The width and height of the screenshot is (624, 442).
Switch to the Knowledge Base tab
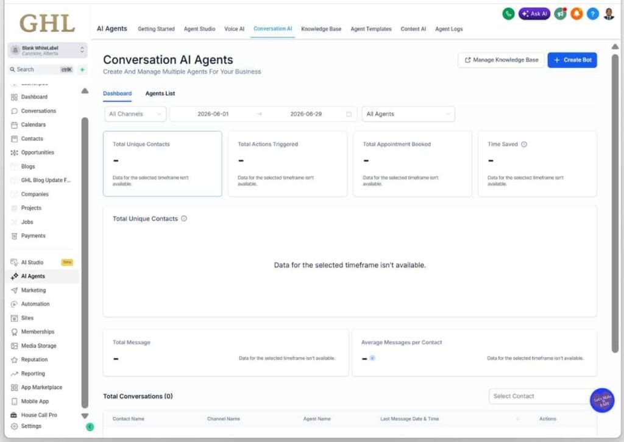coord(321,29)
